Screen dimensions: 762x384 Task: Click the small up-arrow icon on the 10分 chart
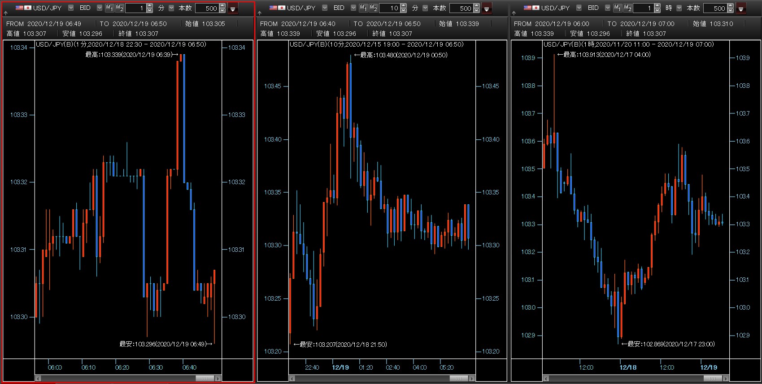[x=259, y=13]
